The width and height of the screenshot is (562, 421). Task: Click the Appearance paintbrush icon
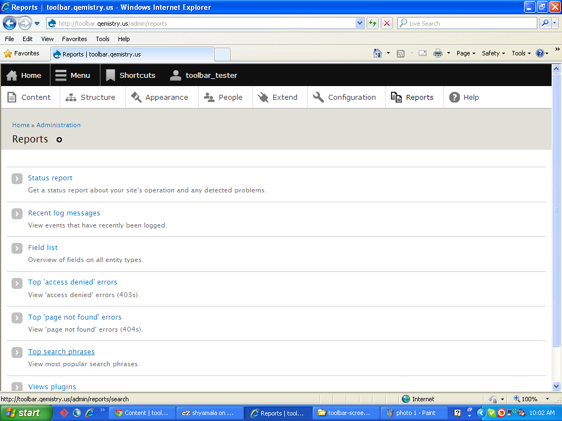pyautogui.click(x=135, y=97)
